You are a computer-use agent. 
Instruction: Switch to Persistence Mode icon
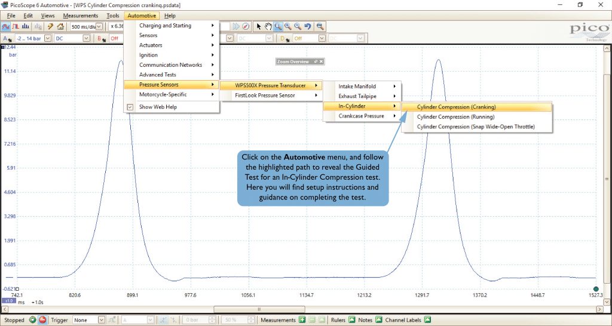click(x=16, y=26)
